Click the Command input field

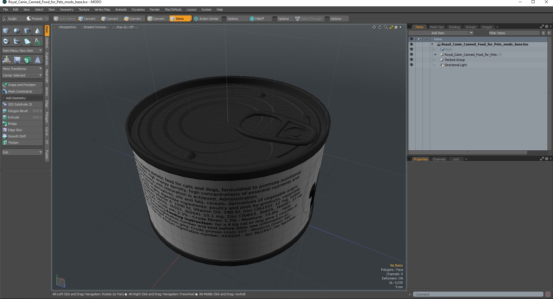point(478,294)
